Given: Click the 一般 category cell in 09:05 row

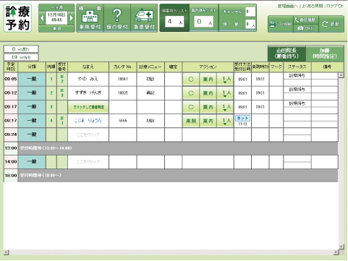Looking at the screenshot, I should (x=32, y=79).
